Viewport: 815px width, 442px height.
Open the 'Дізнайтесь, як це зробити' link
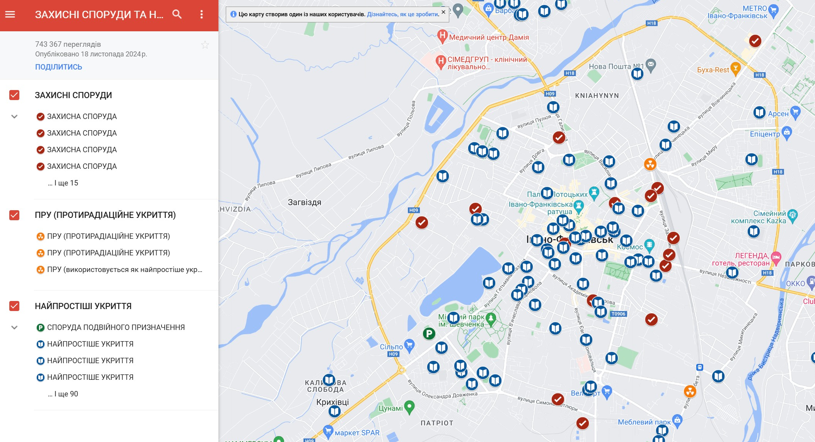point(403,14)
